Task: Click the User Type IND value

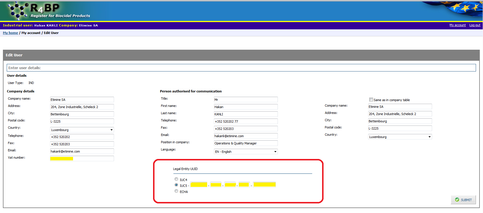Action: 31,83
